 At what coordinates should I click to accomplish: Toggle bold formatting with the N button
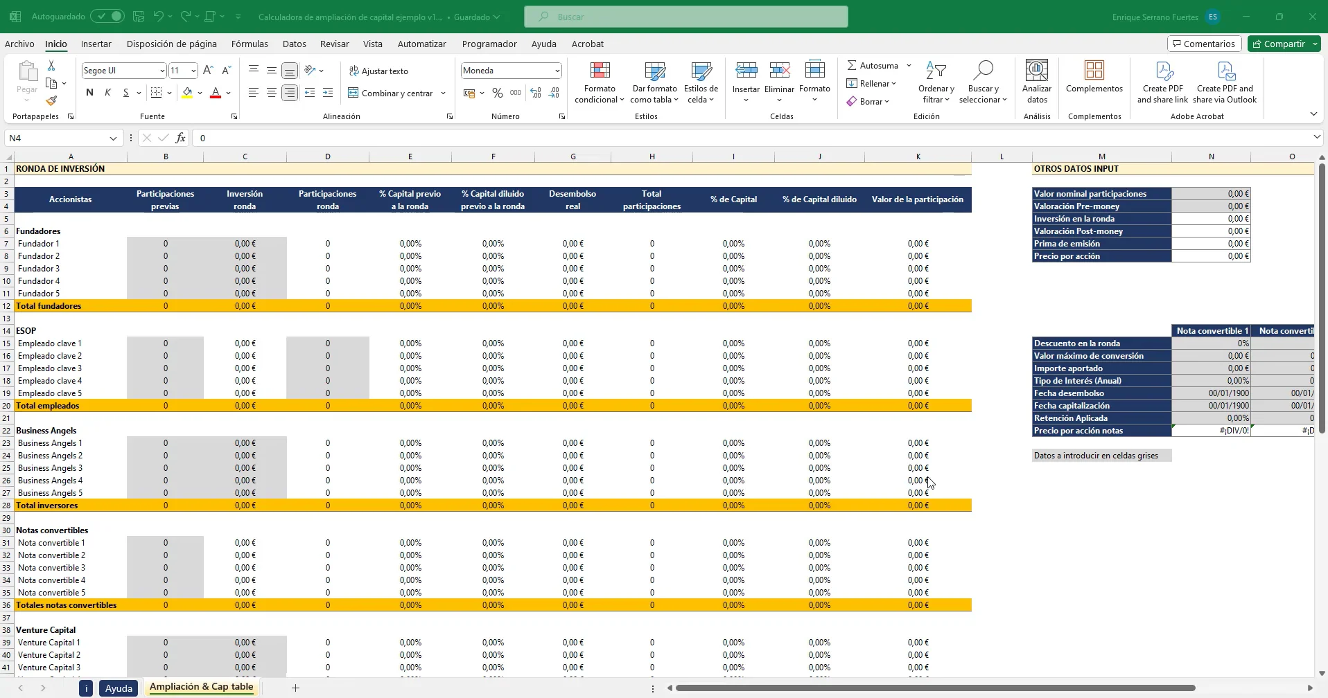tap(89, 92)
